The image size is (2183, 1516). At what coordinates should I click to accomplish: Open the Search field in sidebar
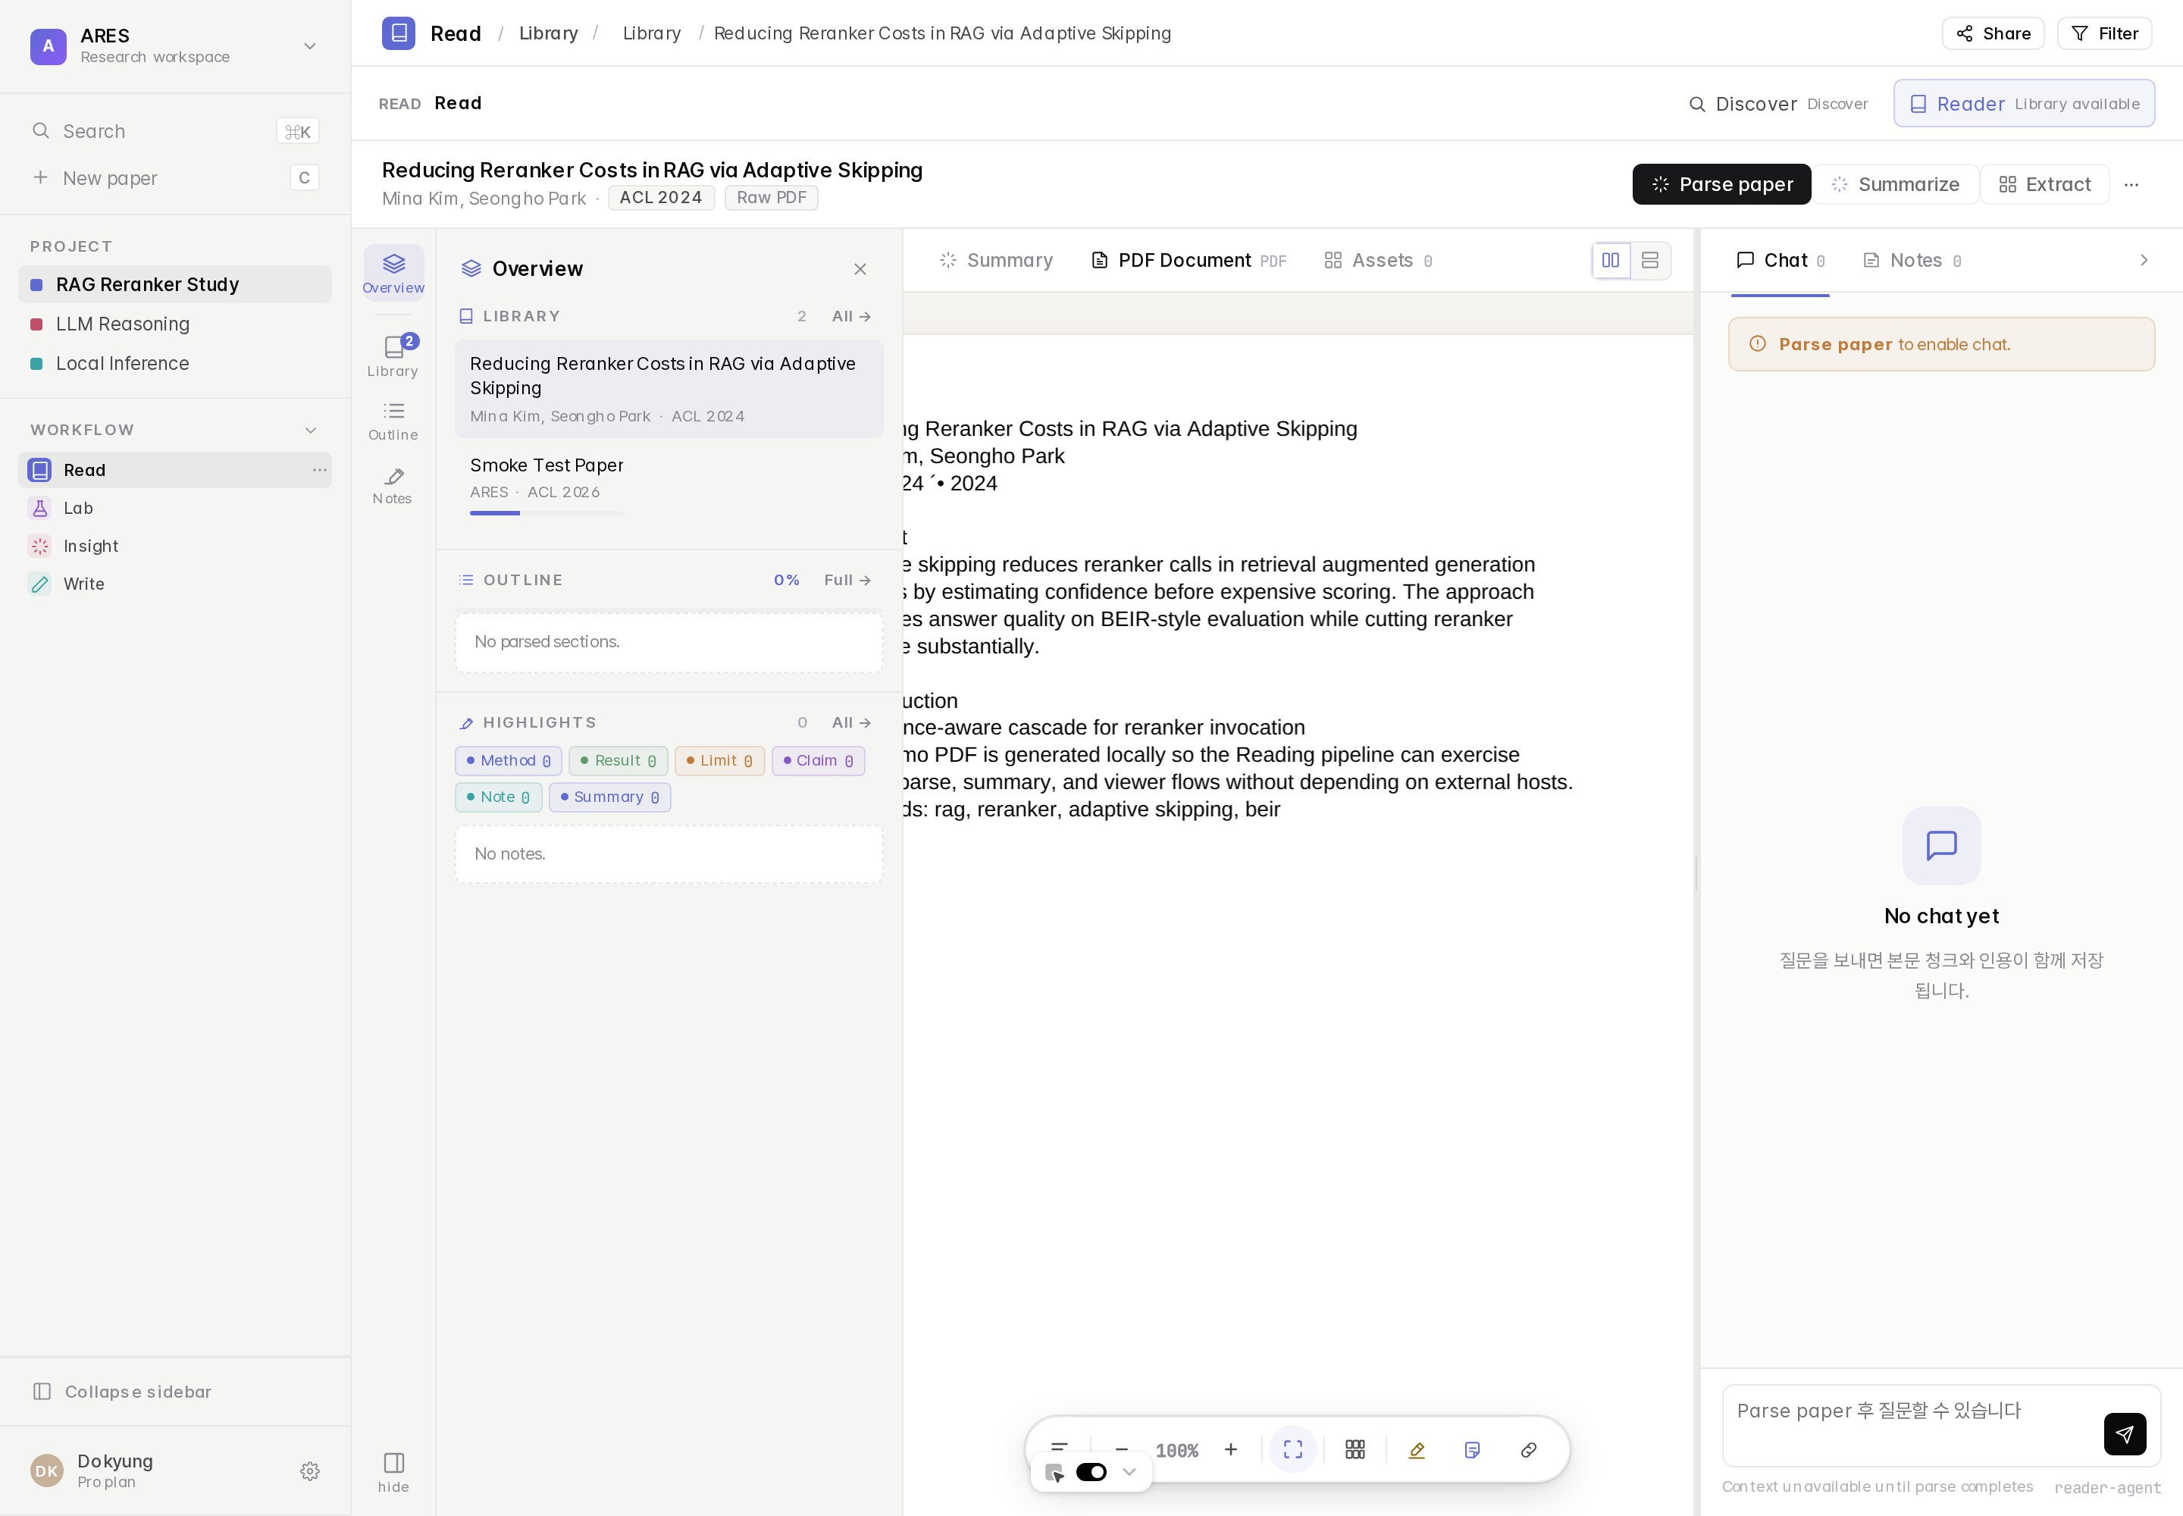(x=175, y=131)
